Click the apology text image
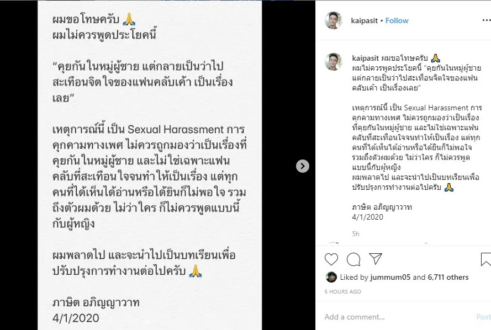The height and width of the screenshot is (330, 491). point(150,165)
